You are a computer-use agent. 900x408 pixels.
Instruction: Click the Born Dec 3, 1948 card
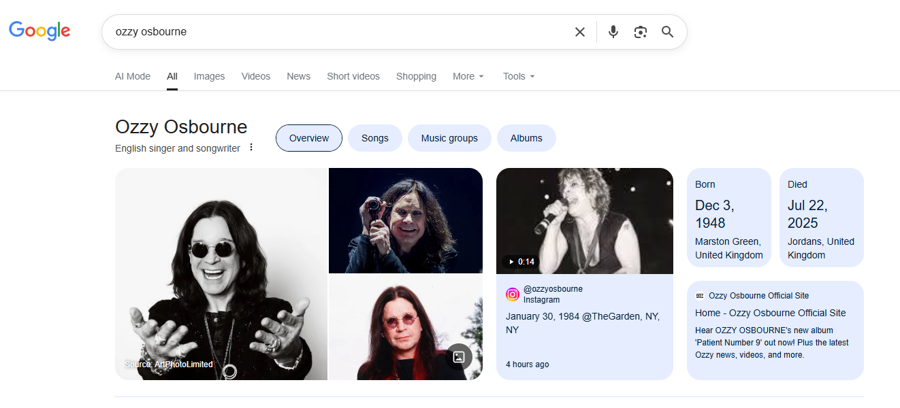coord(729,218)
